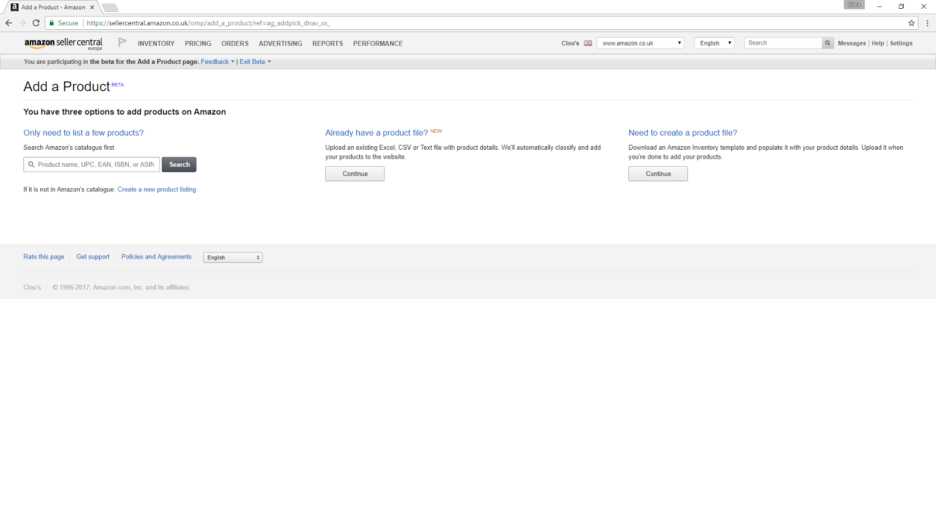The image size is (936, 507).
Task: Open the Settings link in header
Action: [901, 43]
